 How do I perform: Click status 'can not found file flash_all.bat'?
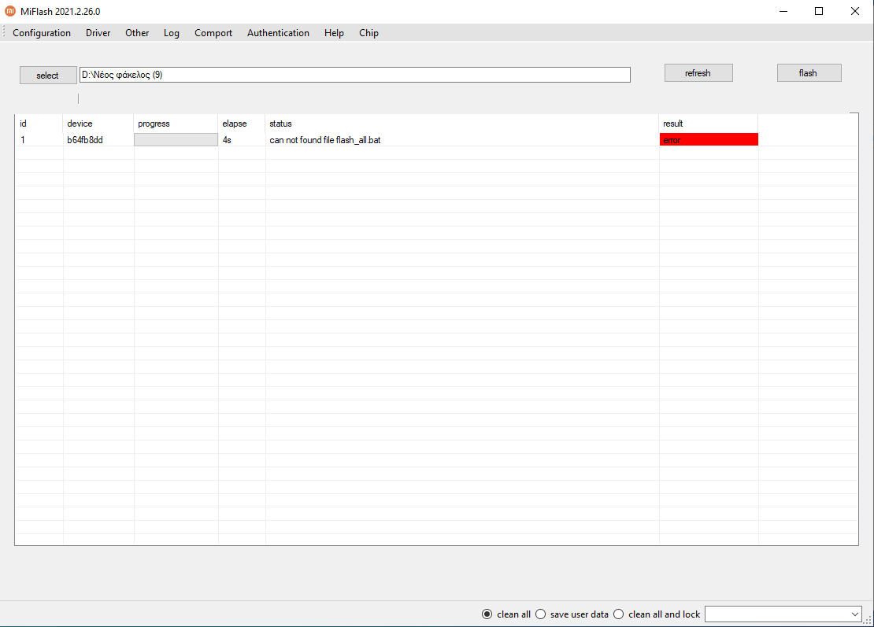325,140
